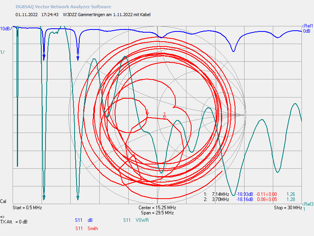Viewport: 314px width, 236px height.
Task: Click the -18.93dB marker readout
Action: click(245, 194)
